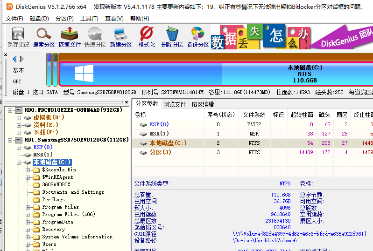Select the MSR partition bar in disk map
Viewport: 373px width, 251px height.
click(55, 69)
